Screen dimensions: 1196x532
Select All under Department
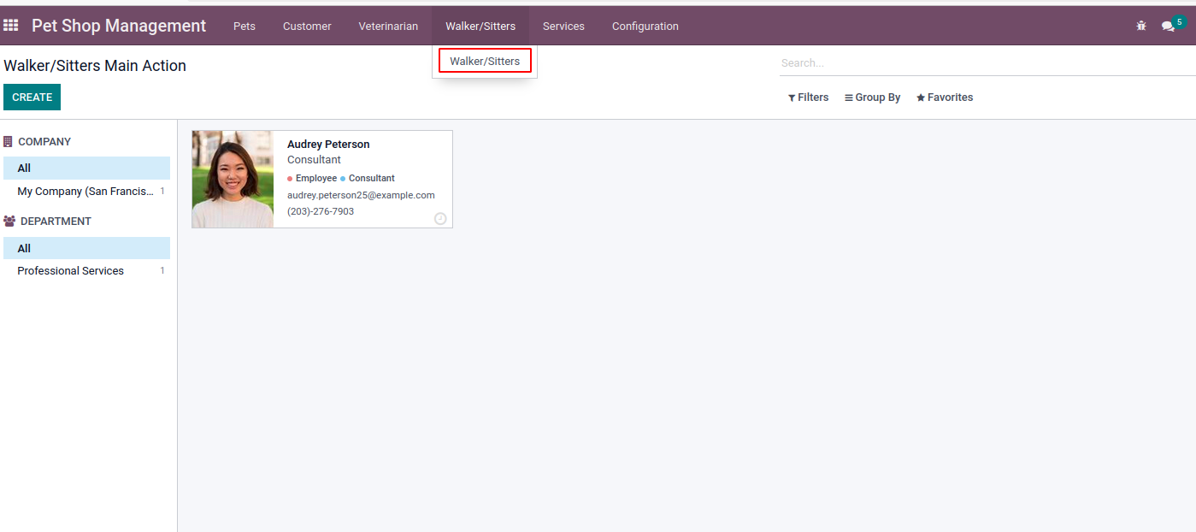pyautogui.click(x=86, y=248)
